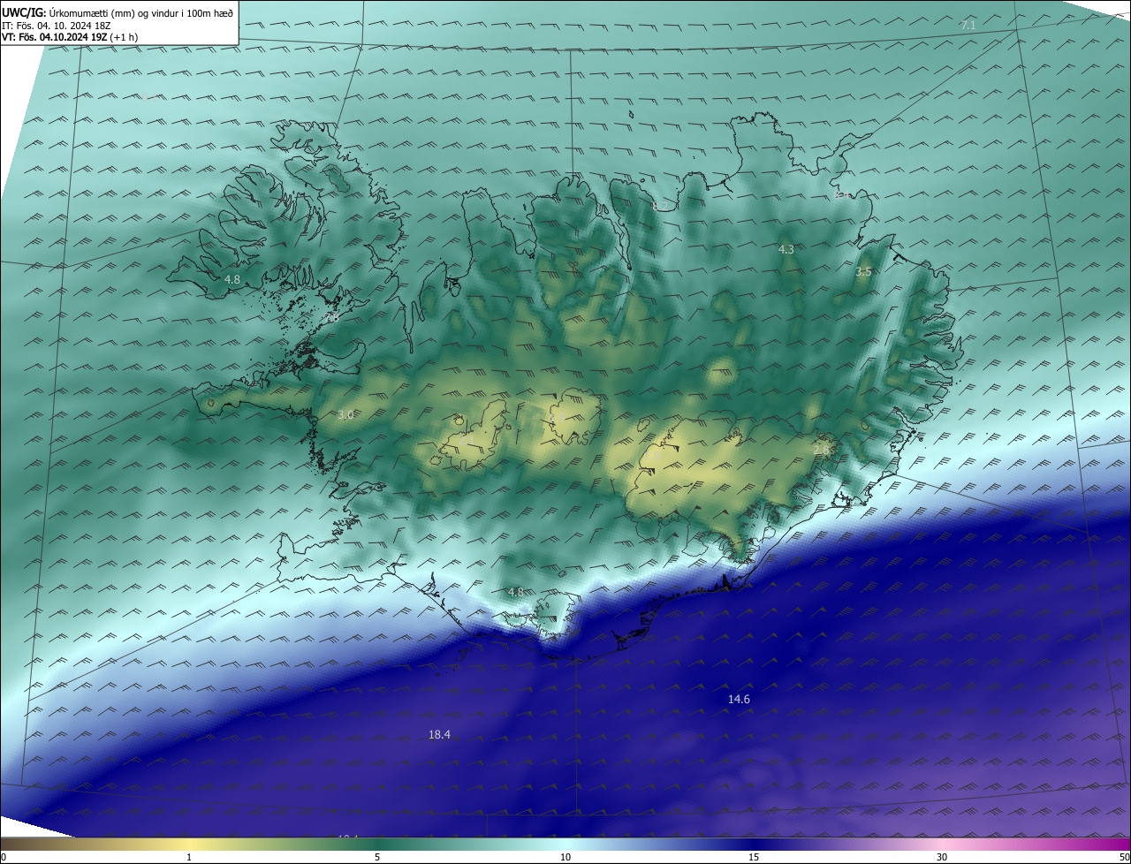Click the colorbar tick labeled 30
The width and height of the screenshot is (1131, 864).
tap(942, 857)
